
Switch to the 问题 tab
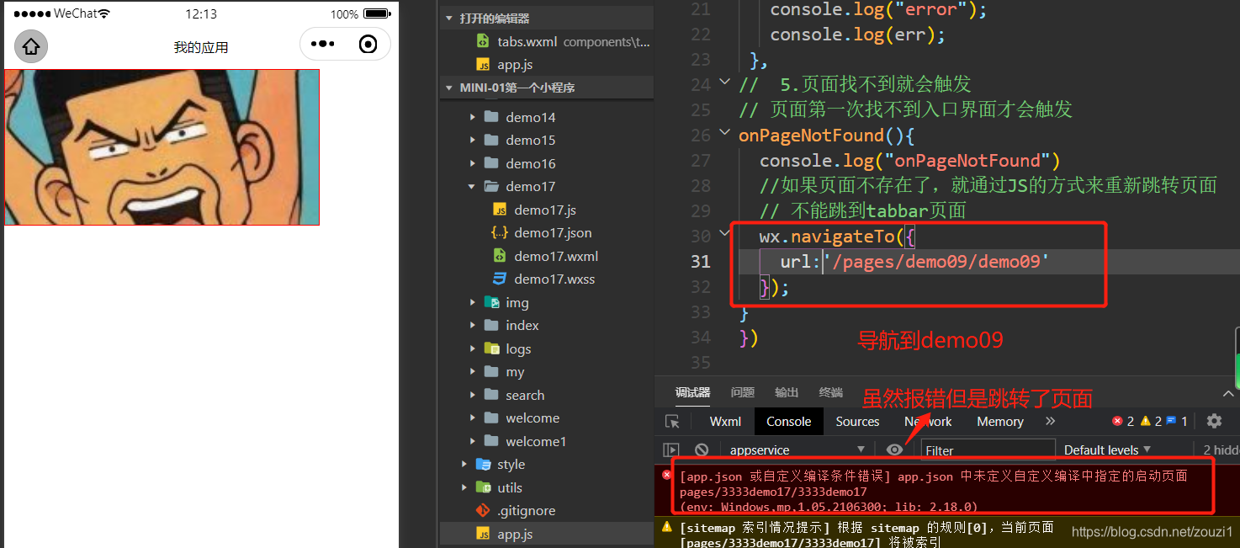point(743,392)
